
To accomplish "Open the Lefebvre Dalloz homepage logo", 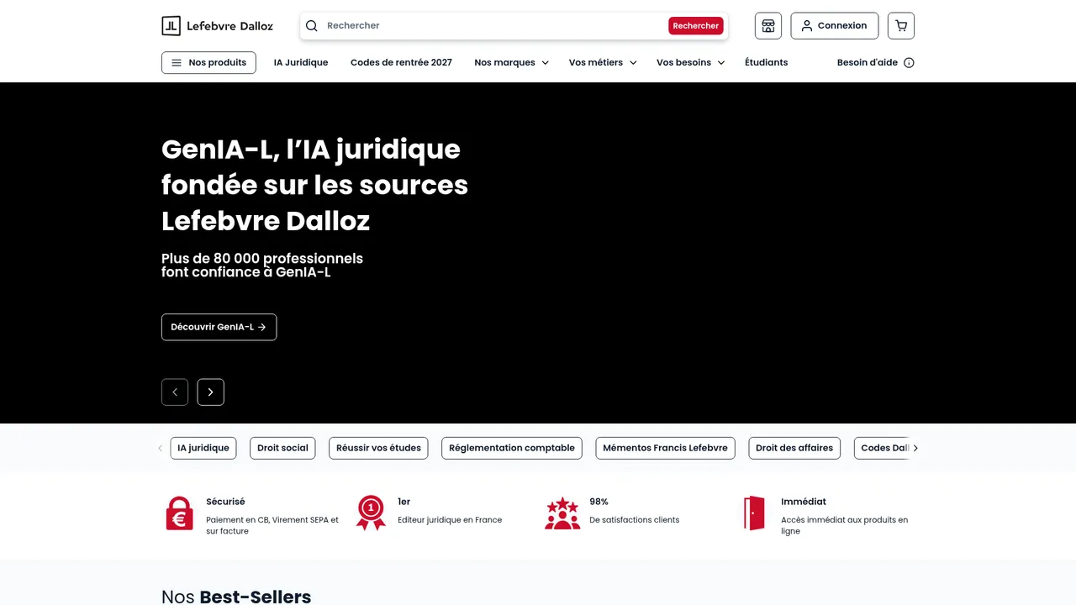I will click(217, 26).
